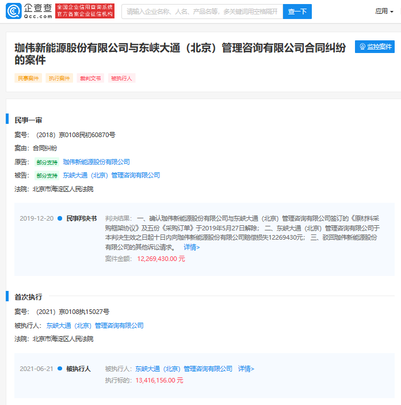Click the 部分支持 badge beside 被告
401x405 pixels.
point(47,176)
